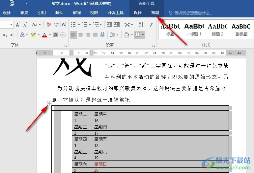The height and width of the screenshot is (173, 254).
Task: Toggle superscript formatting
Action: click(x=12, y=35)
